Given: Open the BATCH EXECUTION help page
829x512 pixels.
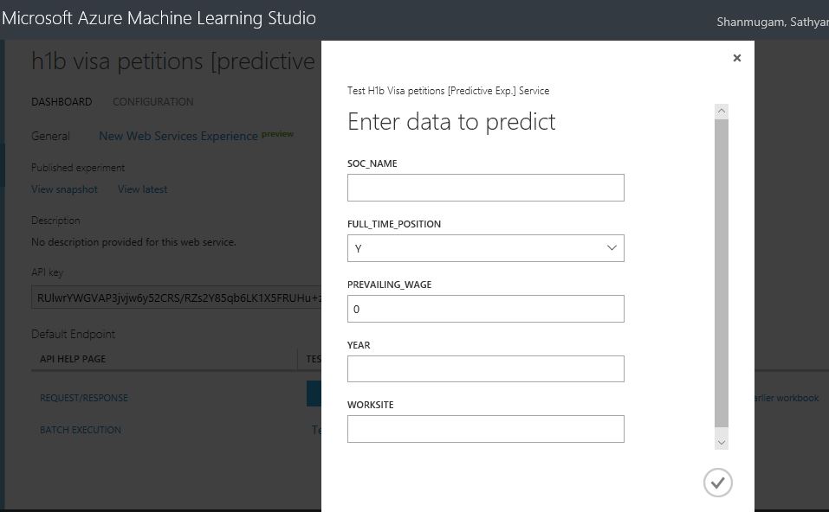Looking at the screenshot, I should (80, 429).
